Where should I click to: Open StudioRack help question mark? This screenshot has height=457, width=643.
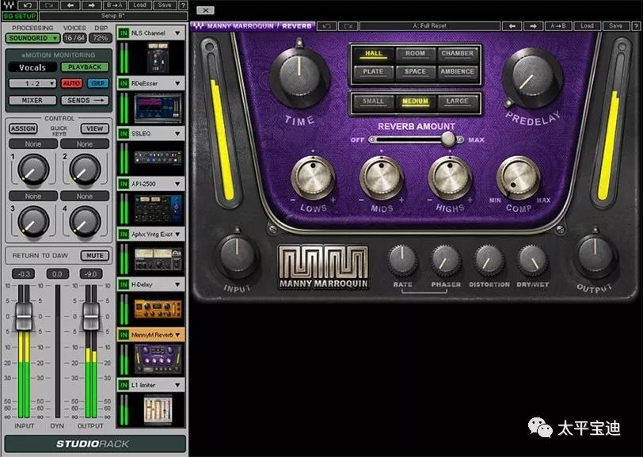[183, 6]
